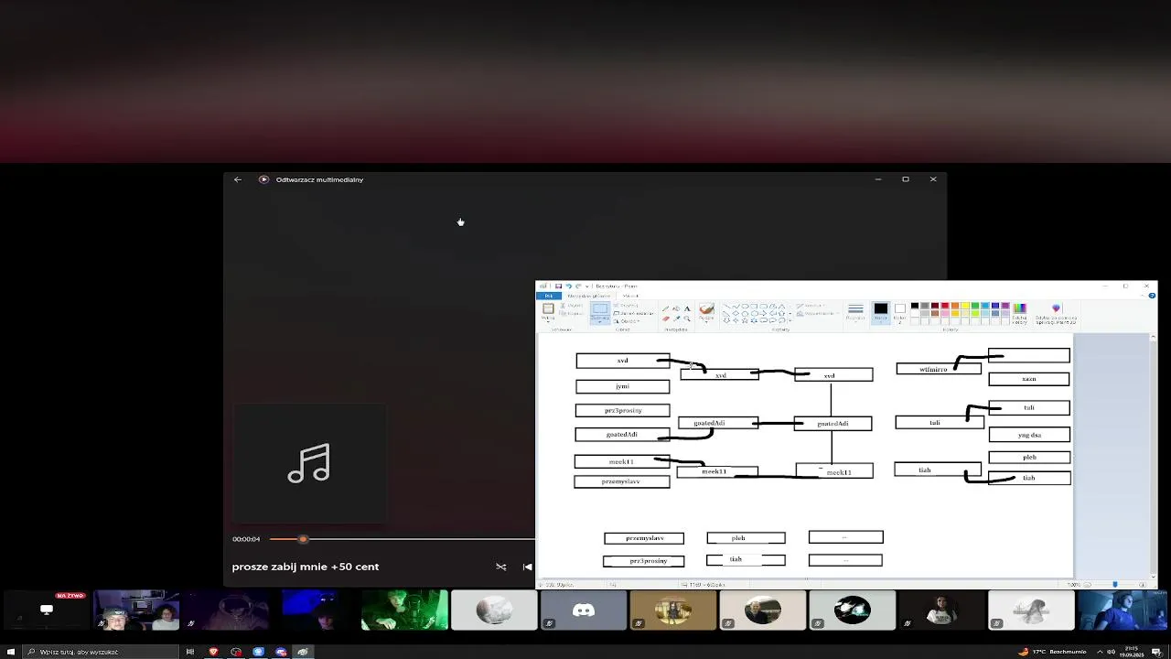
Task: Pick the yellow color swatch in Paint
Action: coord(965,306)
